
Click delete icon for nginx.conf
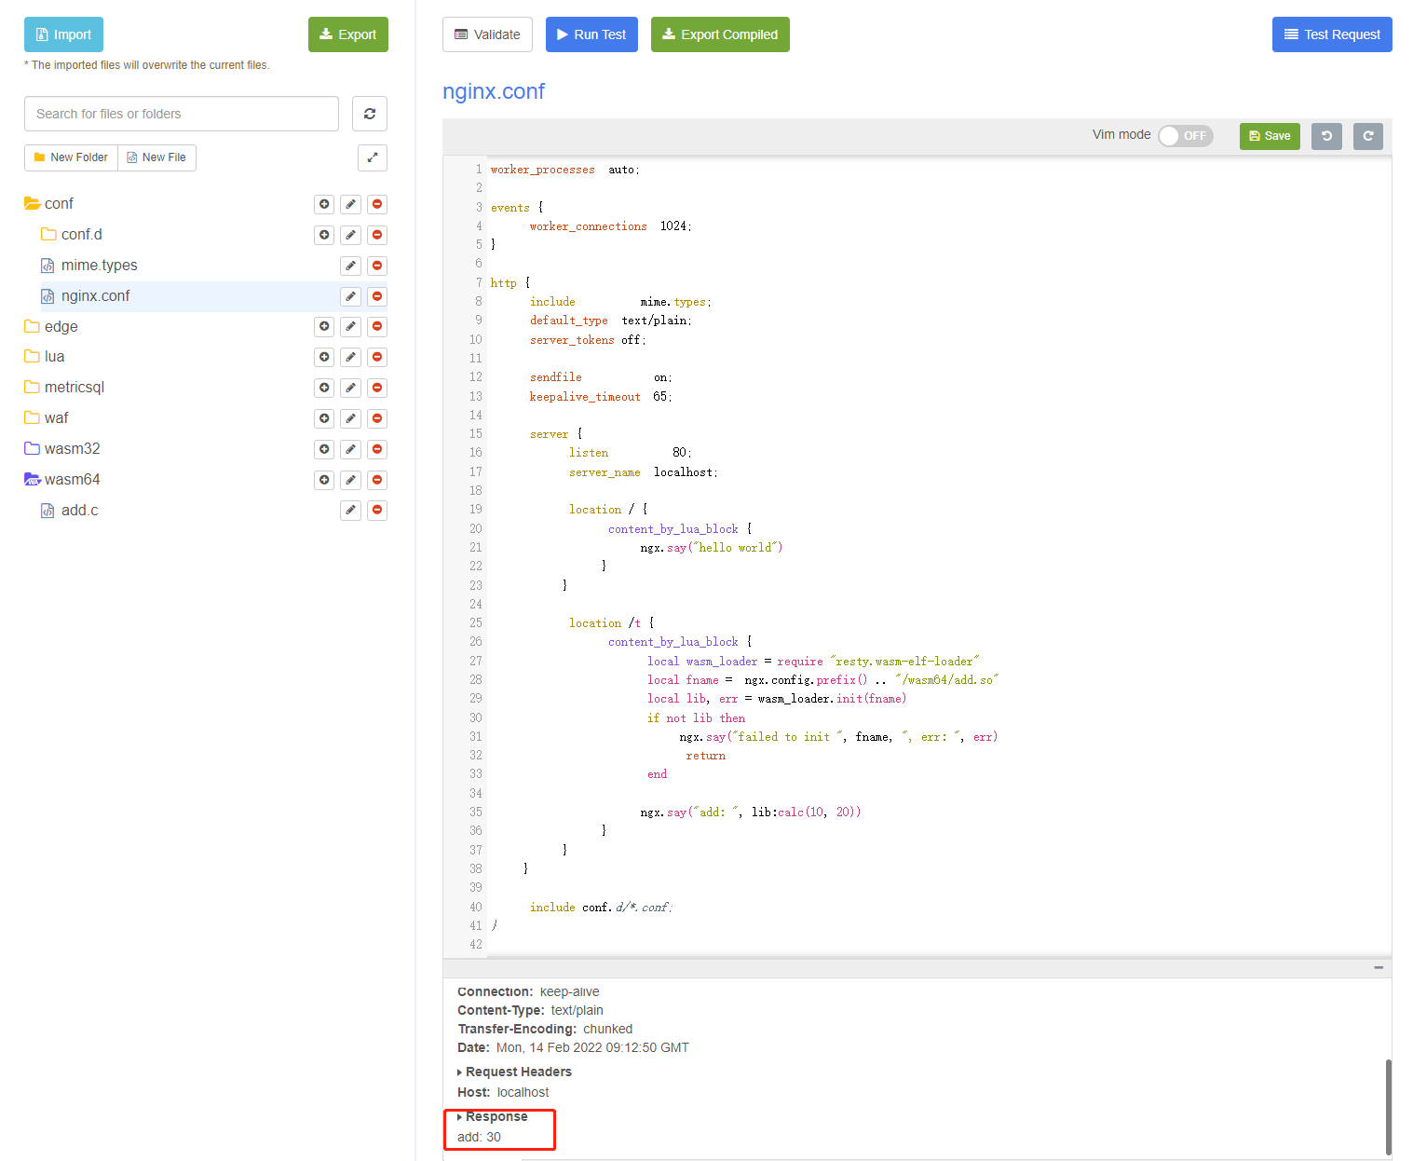pyautogui.click(x=377, y=296)
